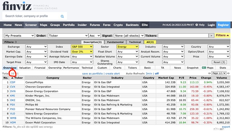Open the Insider menu item
Screen dimensions: 232x131
point(82,25)
